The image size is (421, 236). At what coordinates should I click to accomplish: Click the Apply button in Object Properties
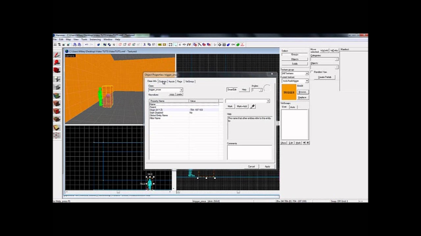click(x=267, y=166)
